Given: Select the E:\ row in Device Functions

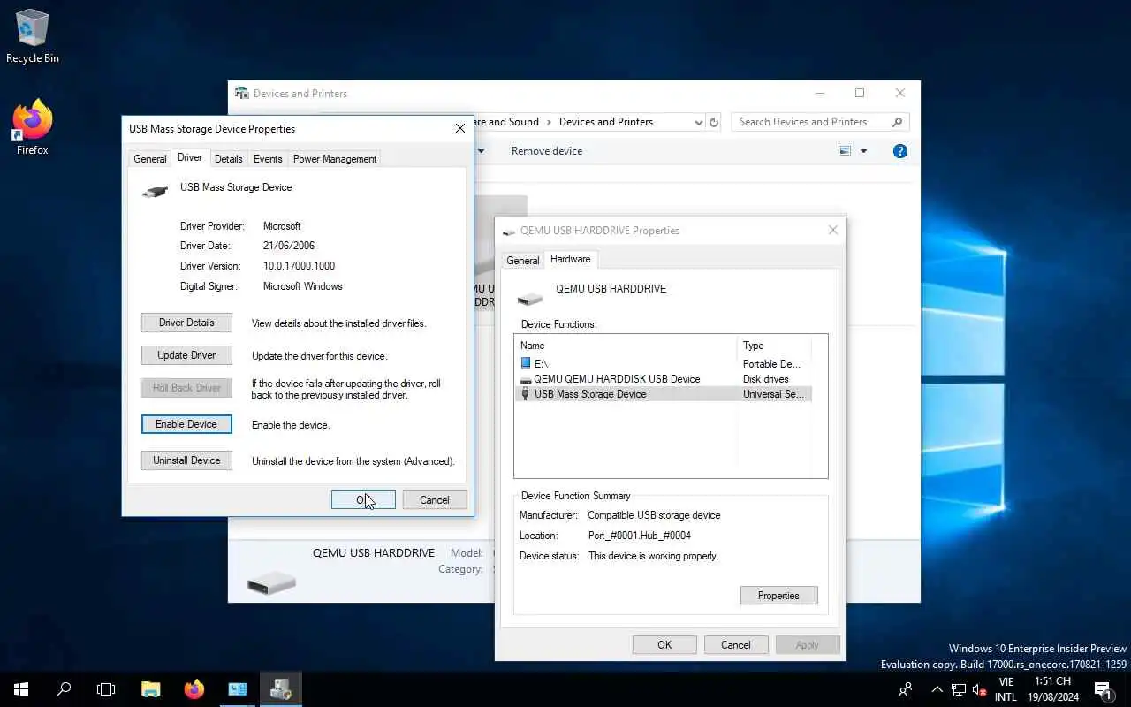Looking at the screenshot, I should [663, 364].
